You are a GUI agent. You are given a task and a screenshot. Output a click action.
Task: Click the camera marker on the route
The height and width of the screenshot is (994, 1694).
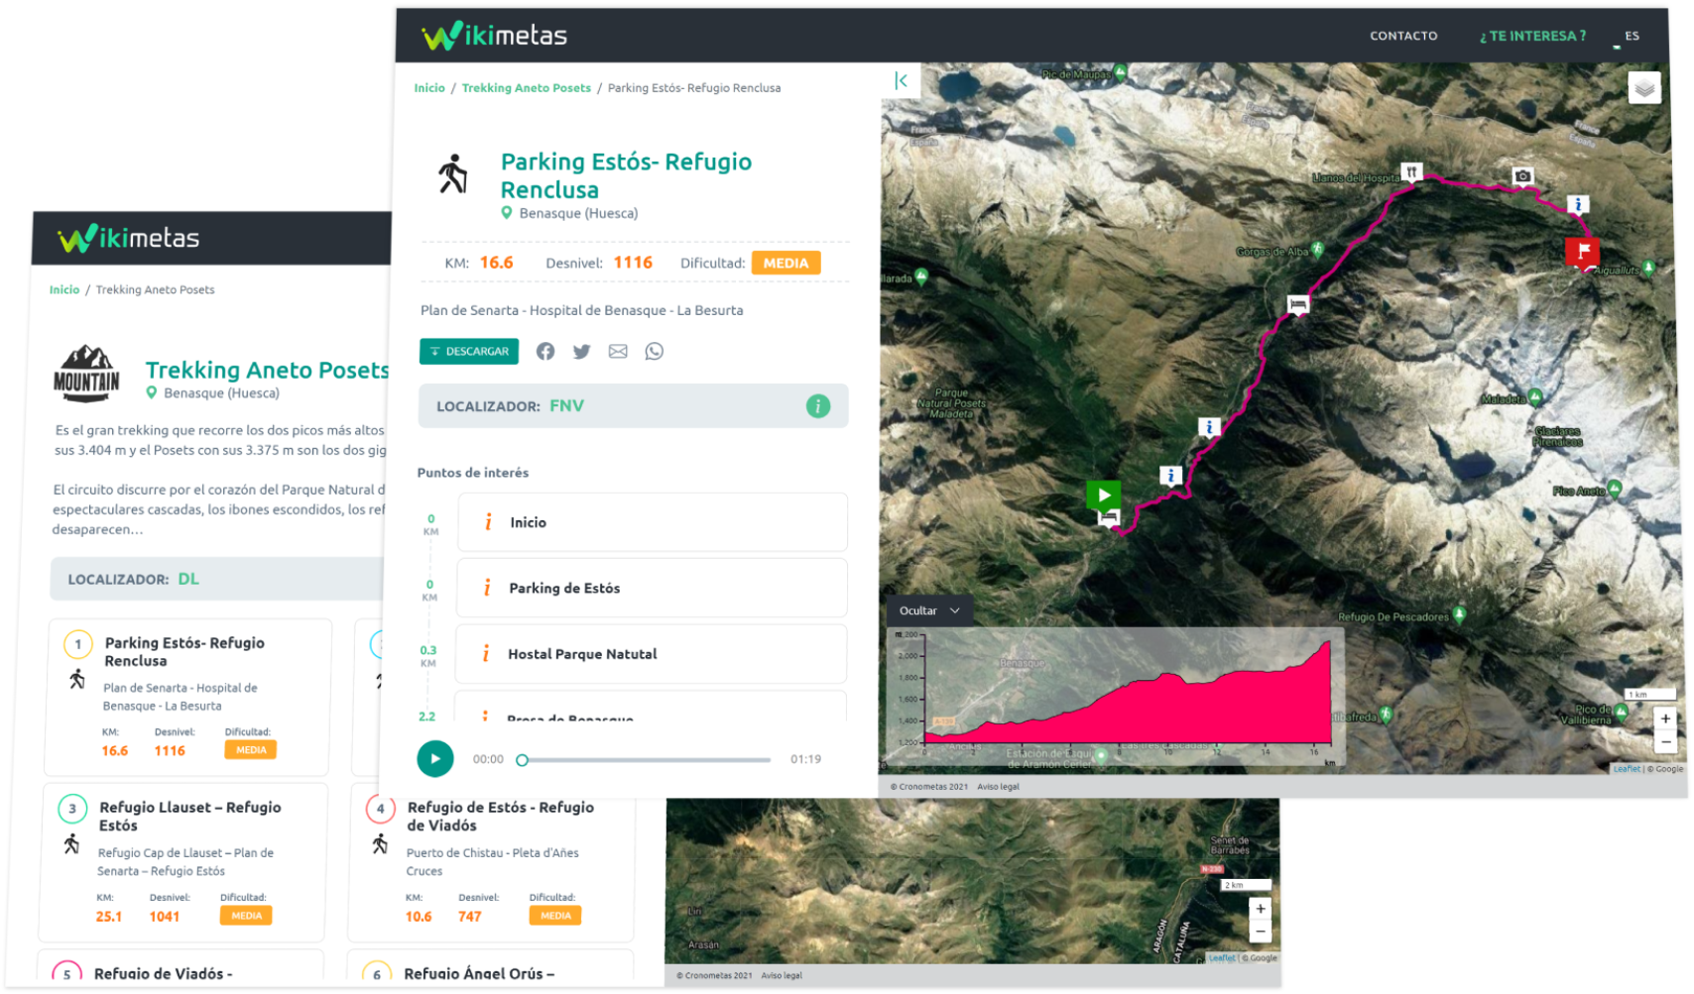1522,176
